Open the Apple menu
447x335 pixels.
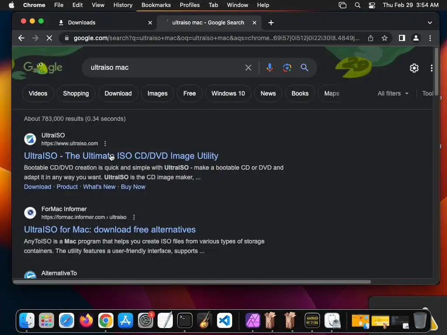click(x=11, y=5)
